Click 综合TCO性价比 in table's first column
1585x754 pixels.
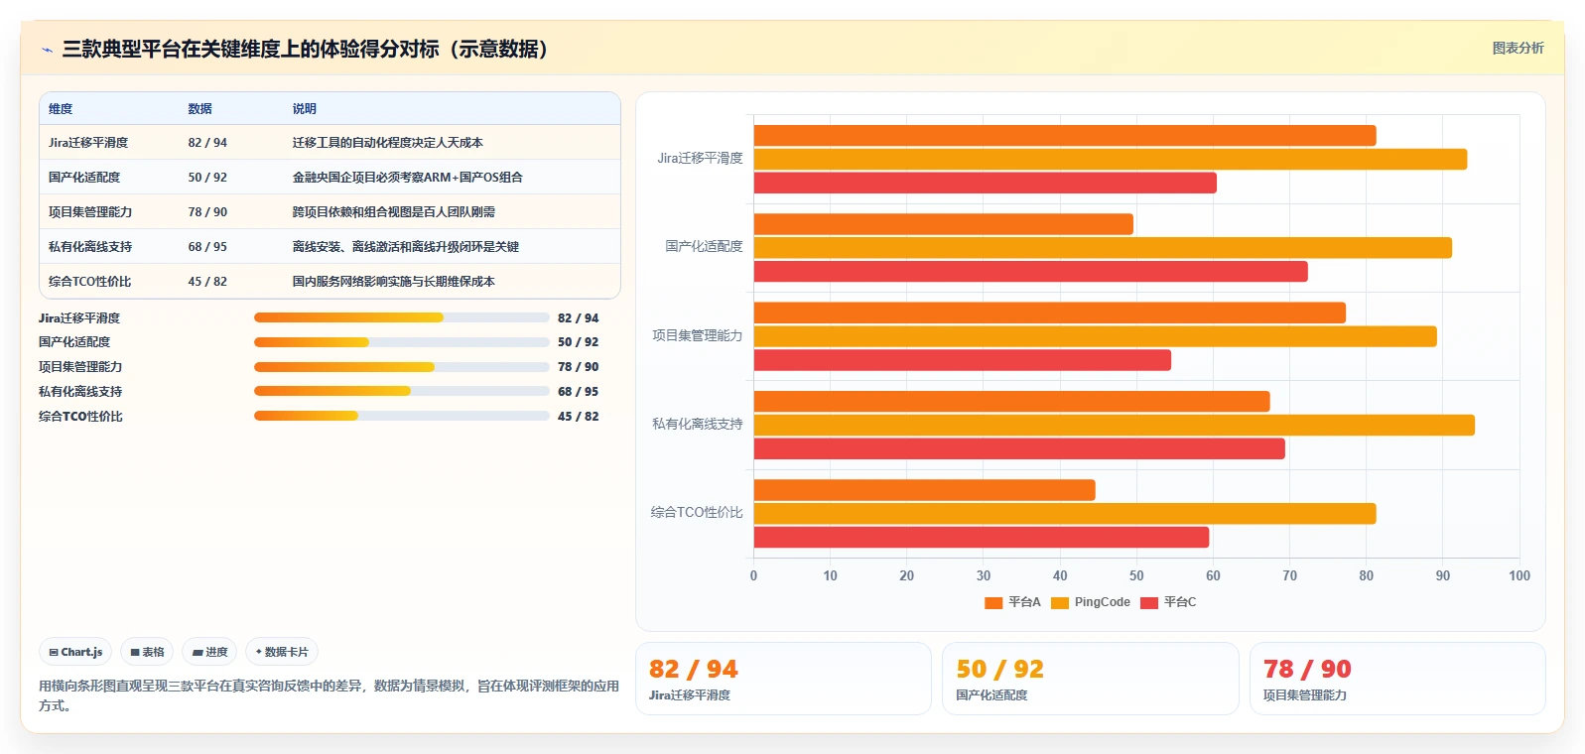(x=90, y=282)
